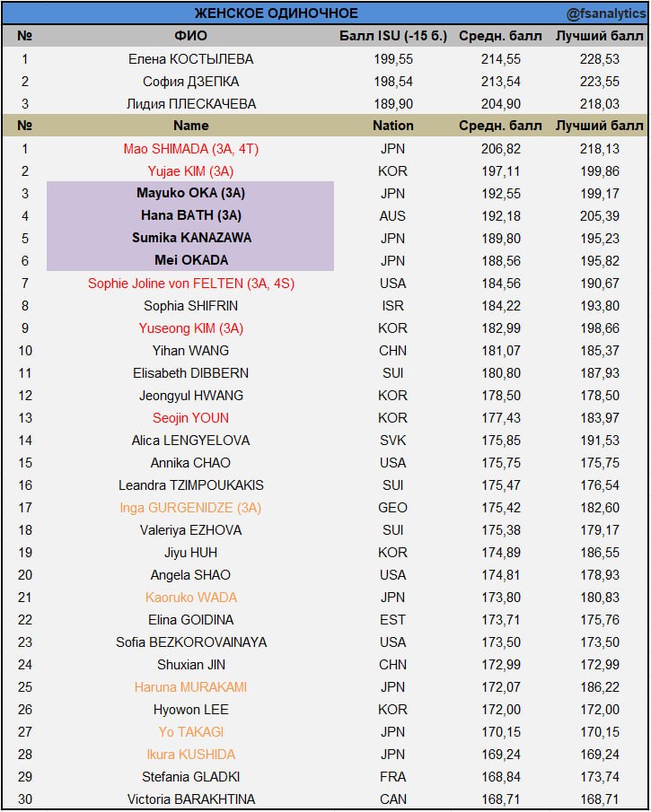
Task: Select the Nation column header
Action: [393, 126]
